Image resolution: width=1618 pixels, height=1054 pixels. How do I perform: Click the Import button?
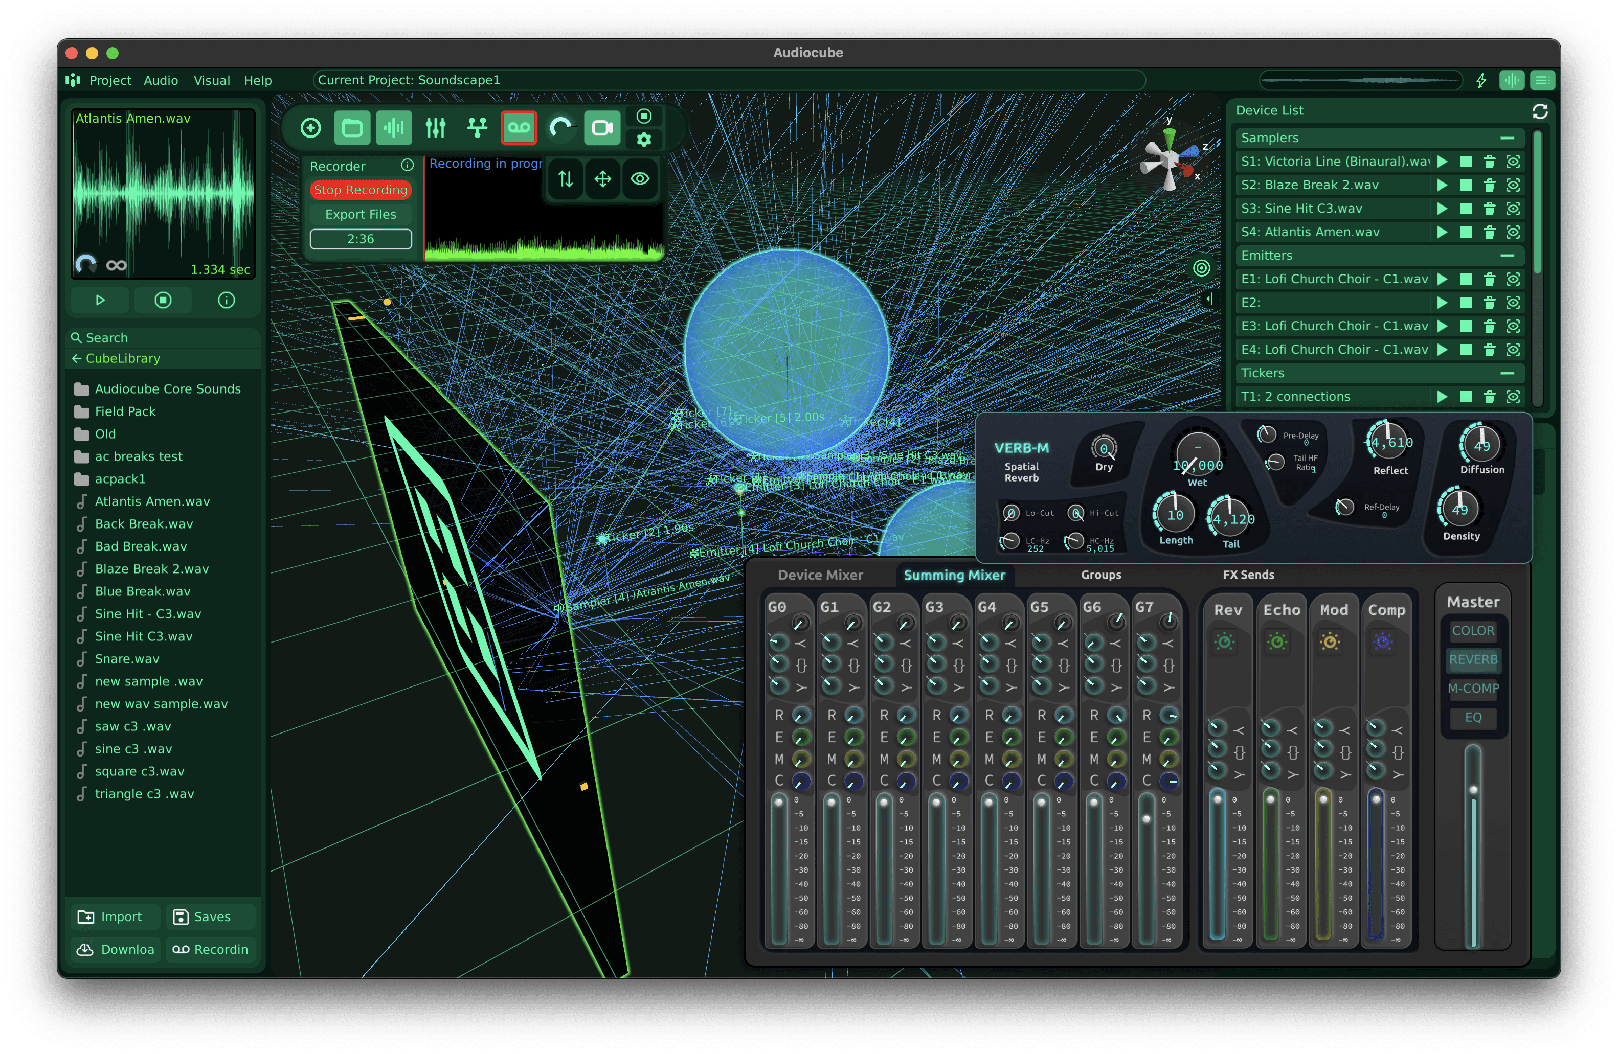tap(115, 916)
